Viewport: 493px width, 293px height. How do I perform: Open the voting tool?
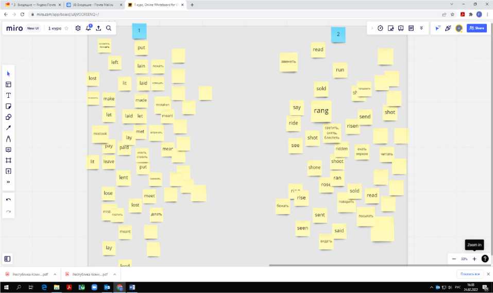tap(390, 28)
